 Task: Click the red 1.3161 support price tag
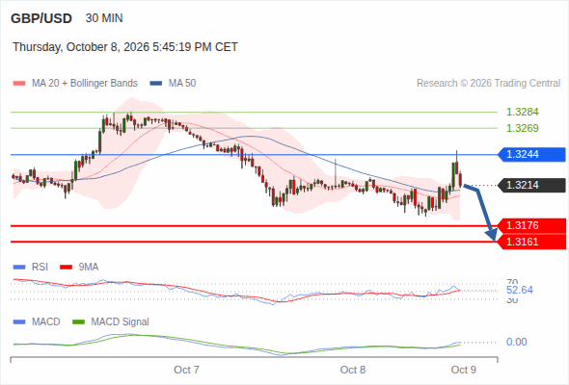coord(531,242)
